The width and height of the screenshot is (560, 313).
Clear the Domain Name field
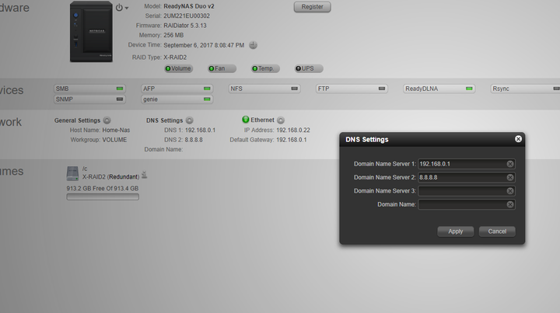[510, 204]
